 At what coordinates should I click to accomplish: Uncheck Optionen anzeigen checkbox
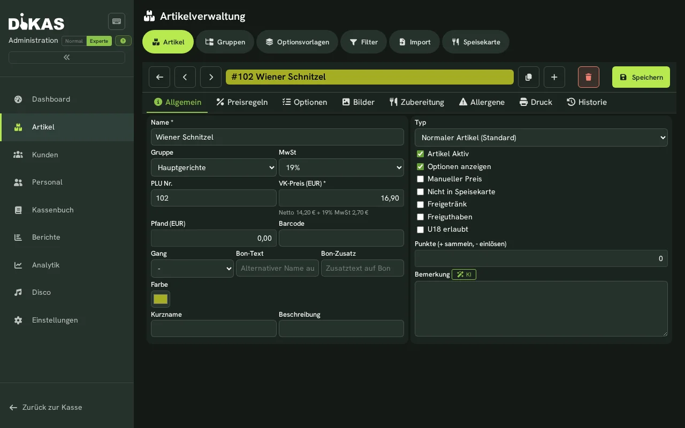tap(420, 166)
